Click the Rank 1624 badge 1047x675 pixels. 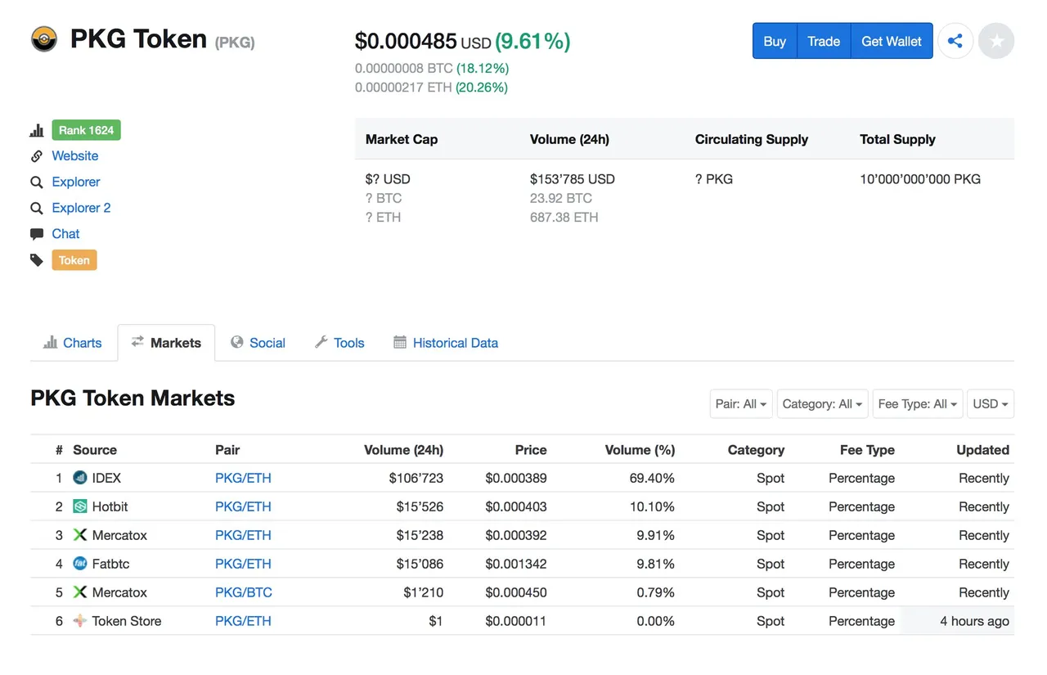[x=86, y=130]
